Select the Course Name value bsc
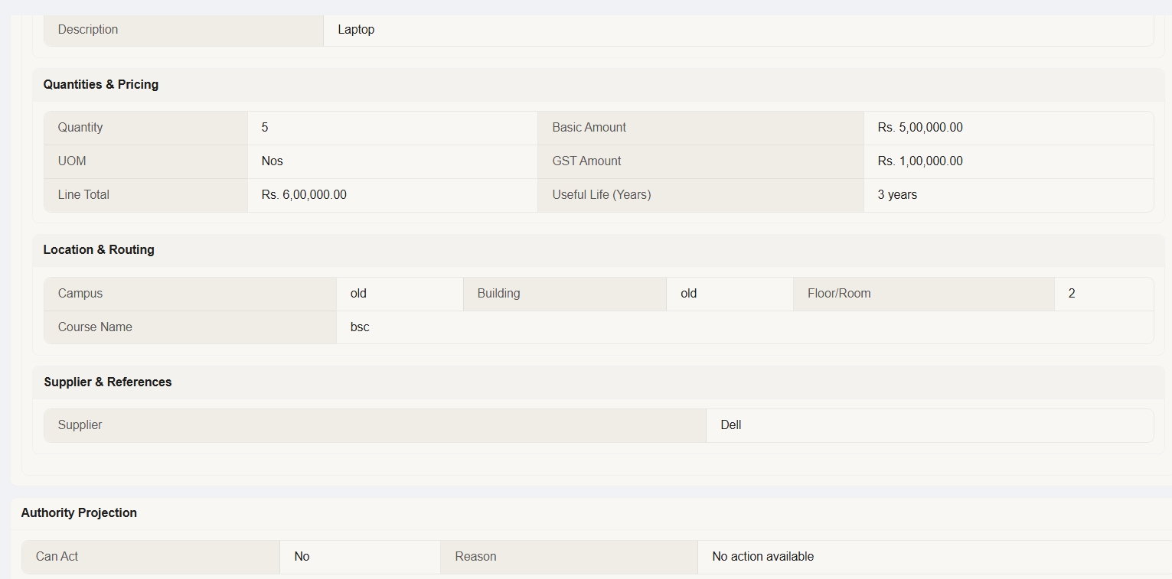The image size is (1172, 579). 360,327
